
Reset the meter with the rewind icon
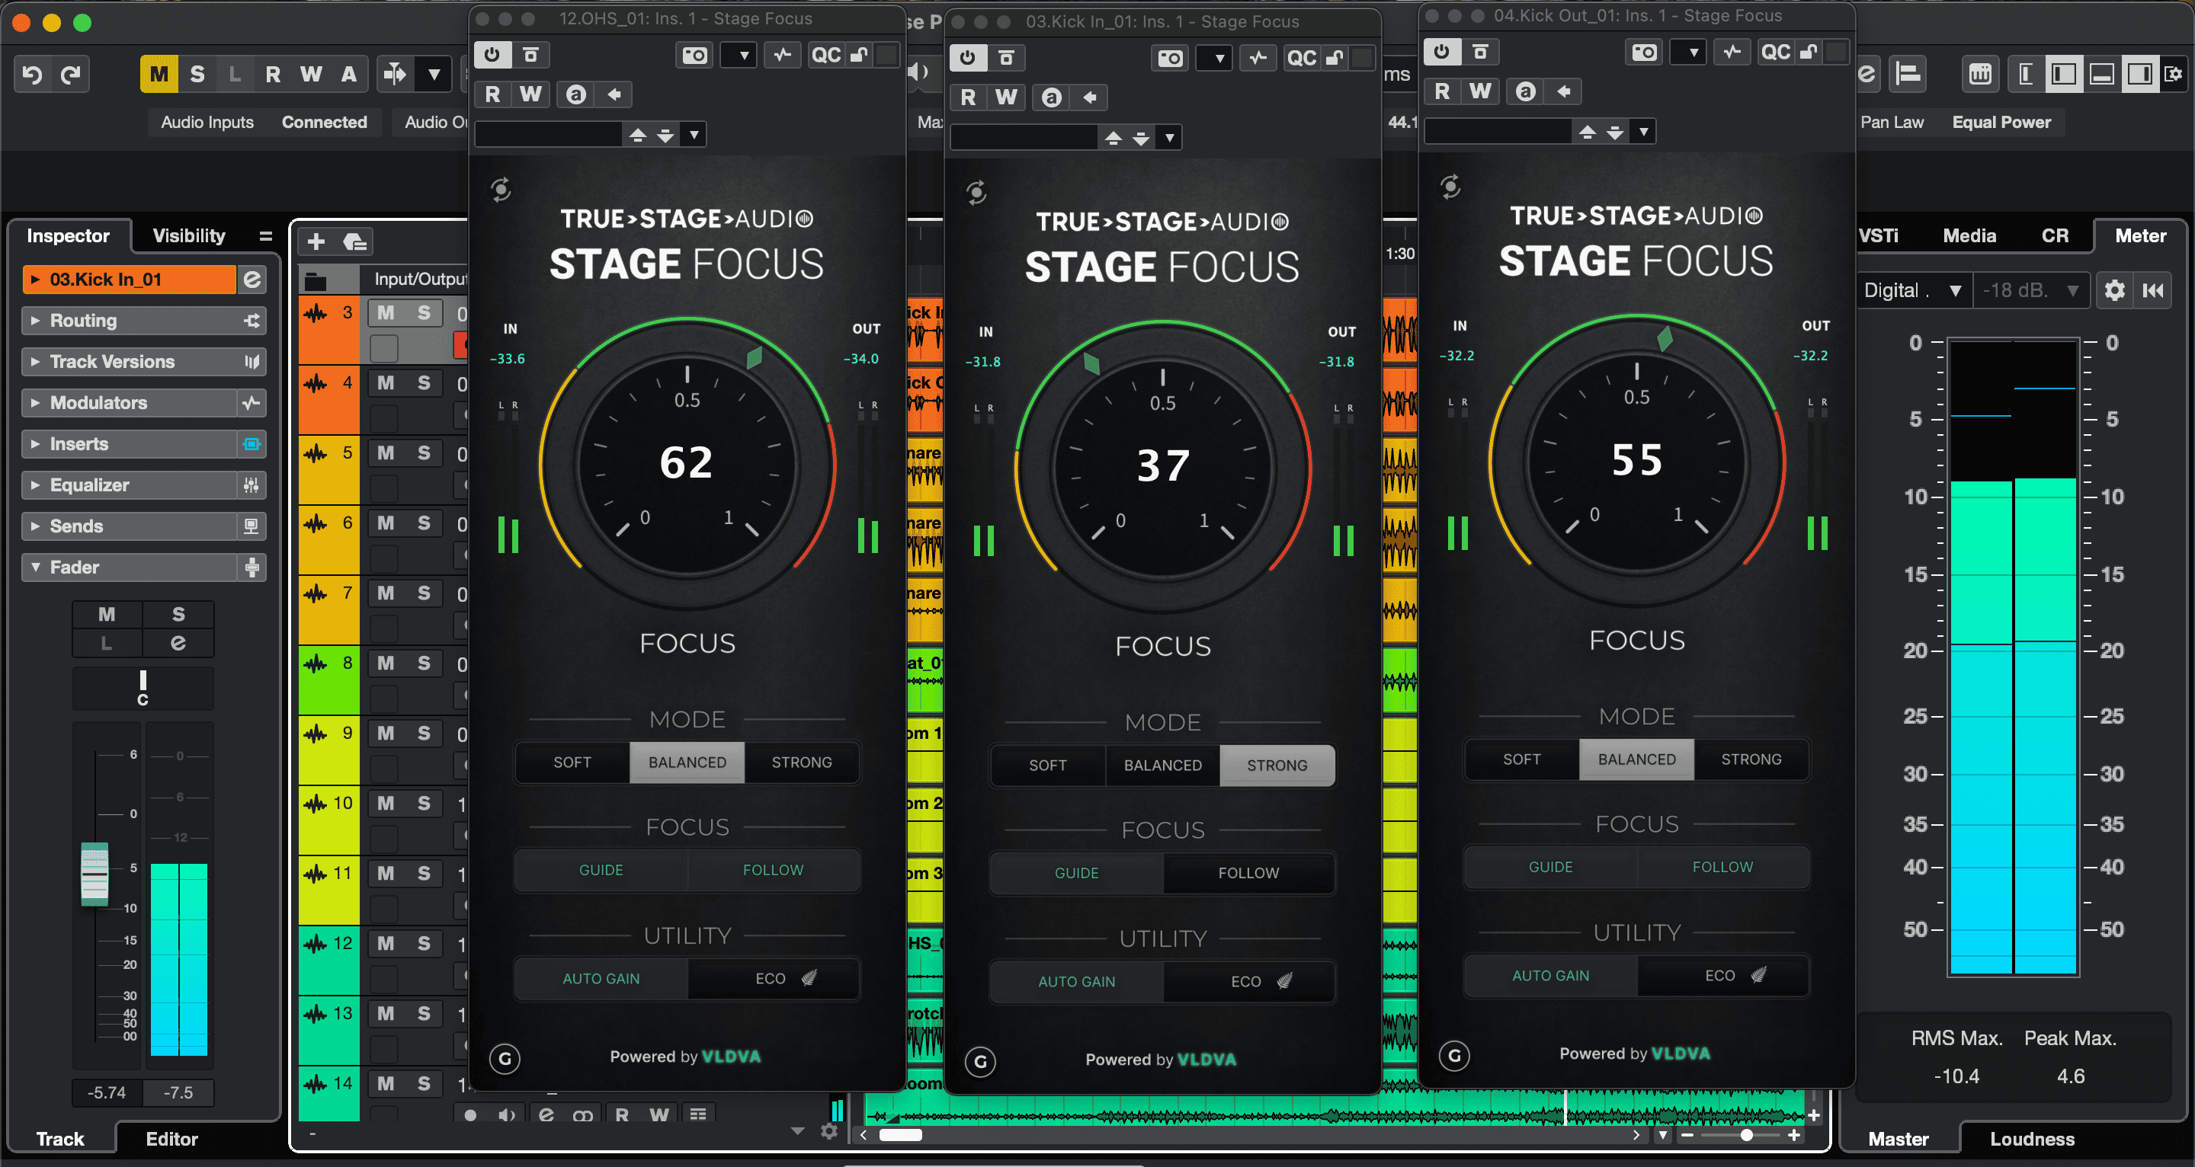[x=2153, y=290]
